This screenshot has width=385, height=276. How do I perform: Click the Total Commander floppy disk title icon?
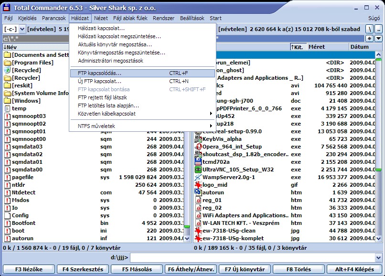tap(6, 8)
